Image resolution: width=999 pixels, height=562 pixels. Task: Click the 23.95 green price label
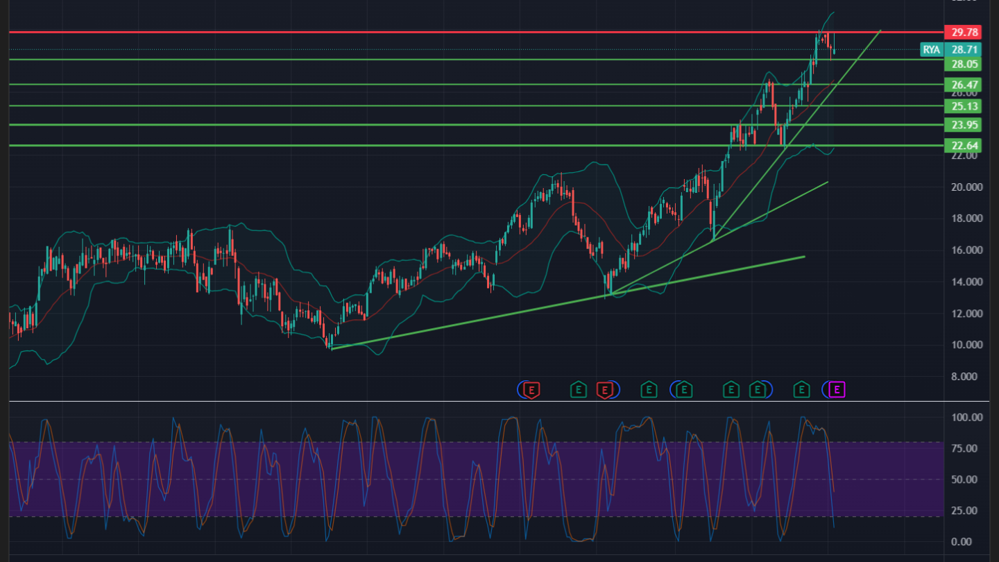[x=964, y=125]
